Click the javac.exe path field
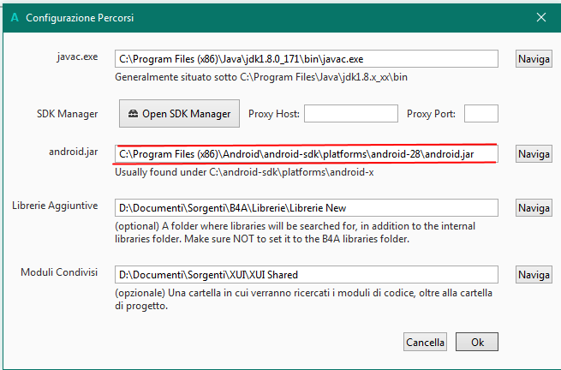Viewport: 561px width, 370px height. coord(307,59)
